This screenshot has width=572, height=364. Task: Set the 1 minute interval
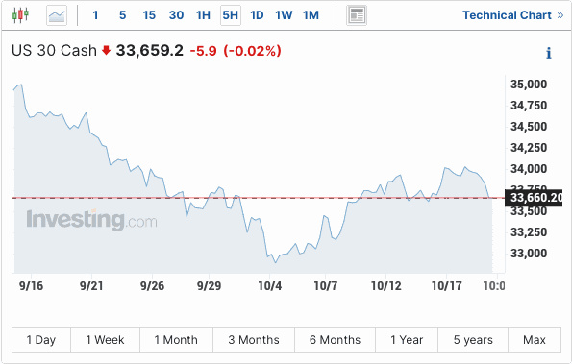95,15
